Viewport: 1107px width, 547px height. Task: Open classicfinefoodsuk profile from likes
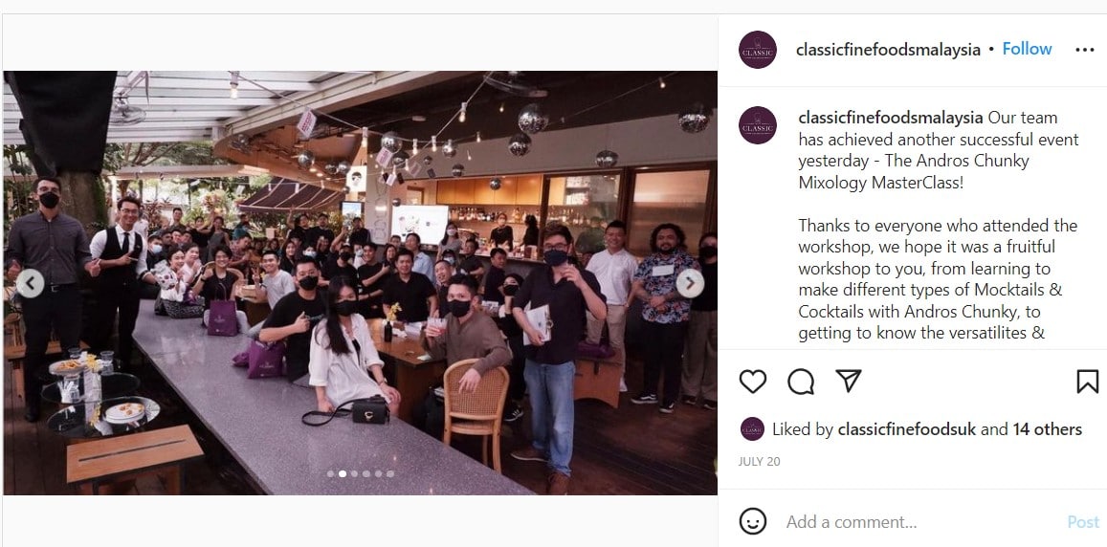tap(906, 429)
